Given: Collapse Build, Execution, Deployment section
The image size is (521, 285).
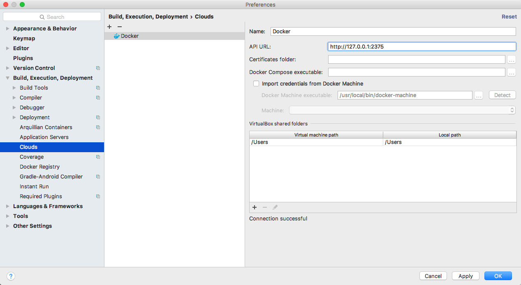Looking at the screenshot, I should [x=7, y=78].
